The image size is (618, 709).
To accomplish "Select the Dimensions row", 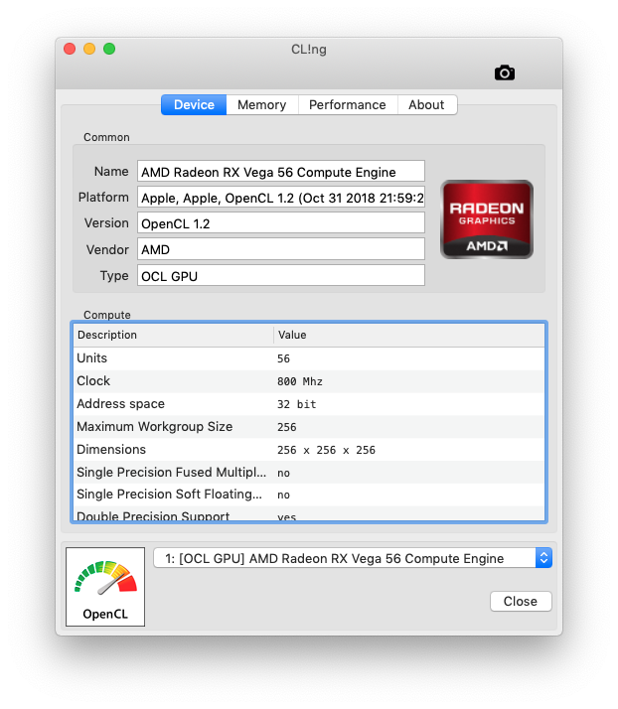I will pos(309,450).
